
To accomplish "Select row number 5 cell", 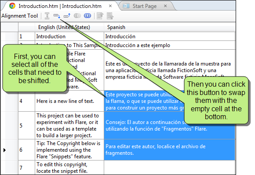I will pyautogui.click(x=26, y=125).
